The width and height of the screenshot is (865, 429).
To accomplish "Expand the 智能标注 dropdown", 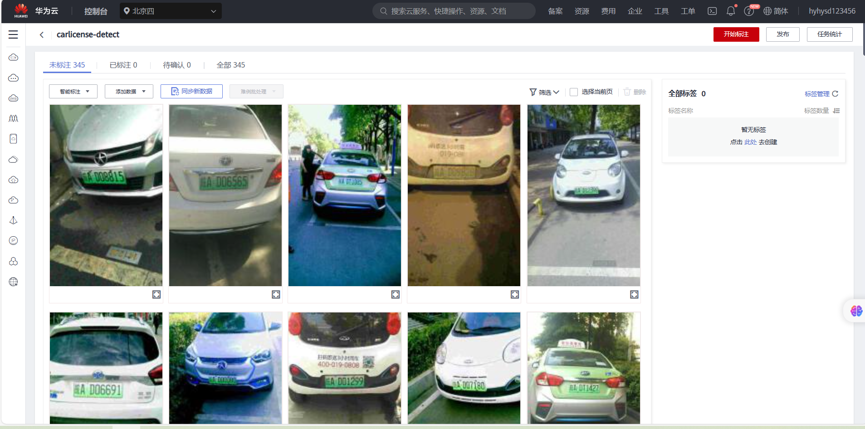I will click(x=73, y=92).
